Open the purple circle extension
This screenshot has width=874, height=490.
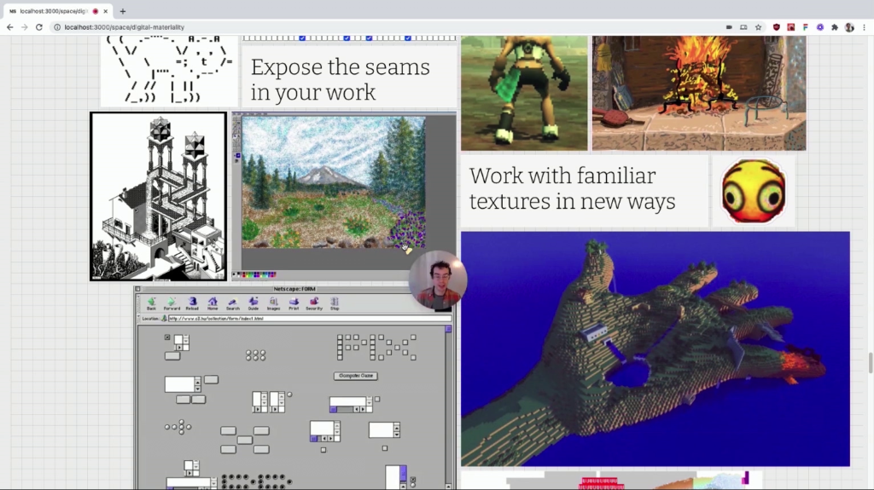(x=820, y=27)
